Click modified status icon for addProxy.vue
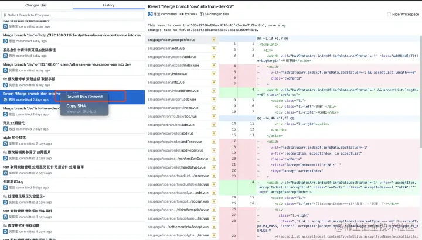The image size is (422, 240). pyautogui.click(x=214, y=142)
